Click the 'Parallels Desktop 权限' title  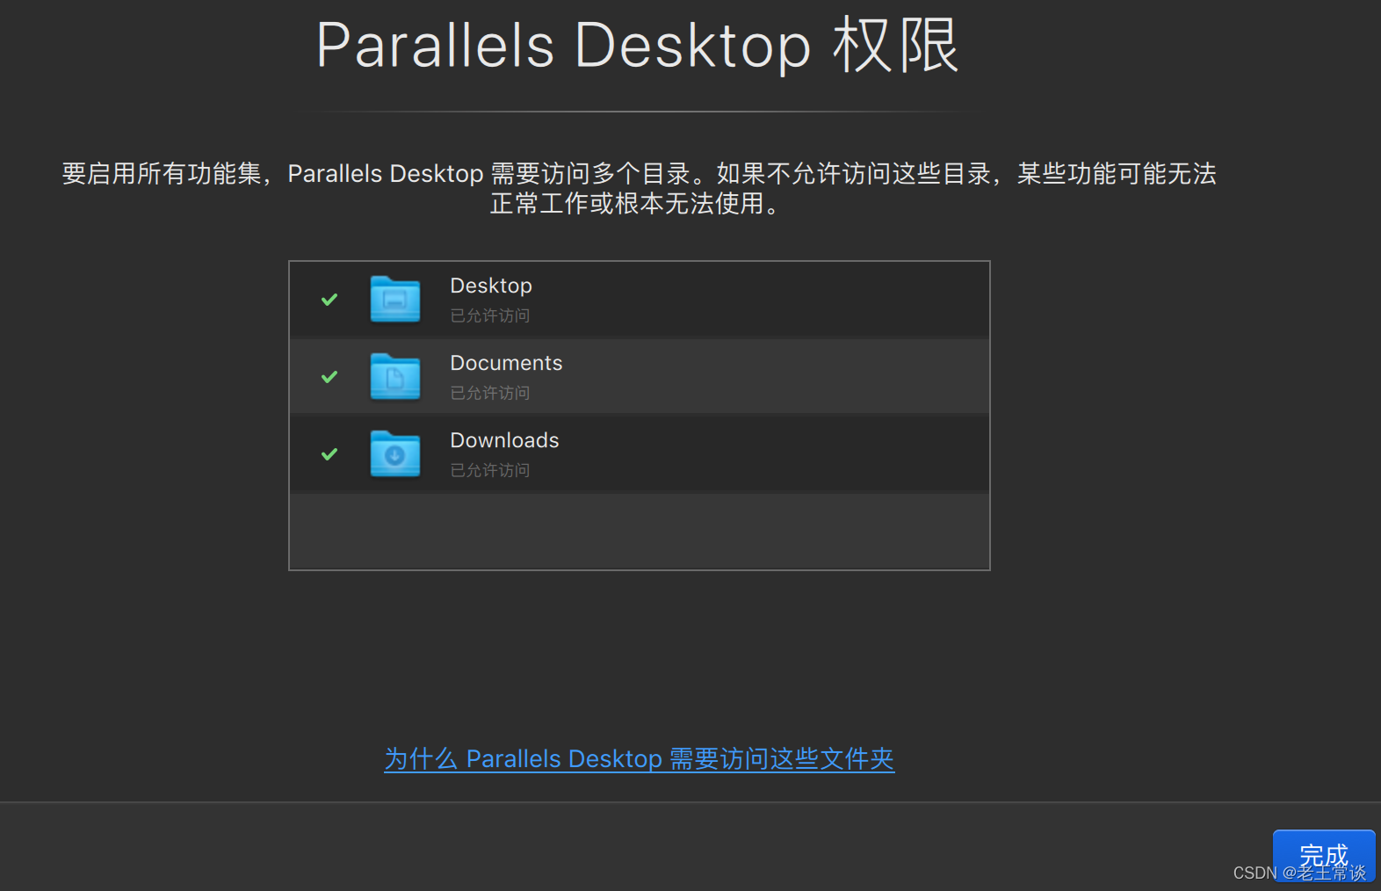[638, 45]
